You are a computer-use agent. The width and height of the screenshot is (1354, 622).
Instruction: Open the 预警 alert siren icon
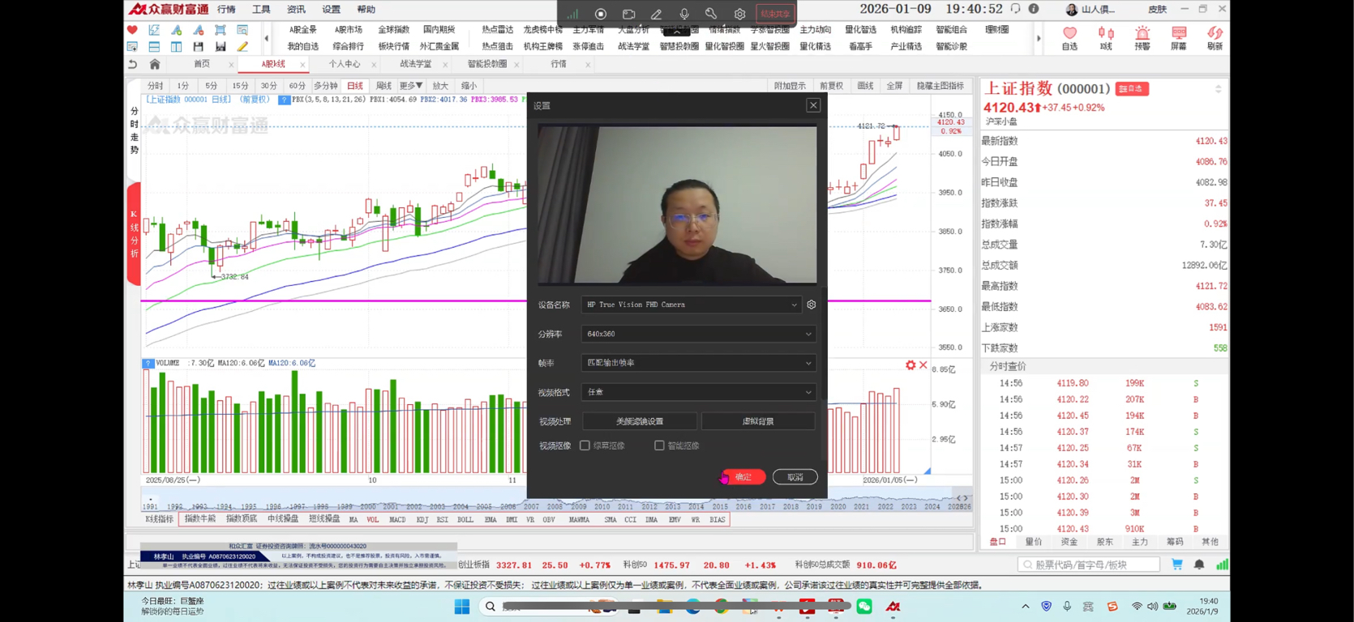tap(1142, 38)
